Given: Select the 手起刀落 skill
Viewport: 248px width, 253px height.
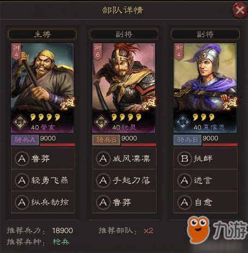Looking at the screenshot, I should [125, 180].
